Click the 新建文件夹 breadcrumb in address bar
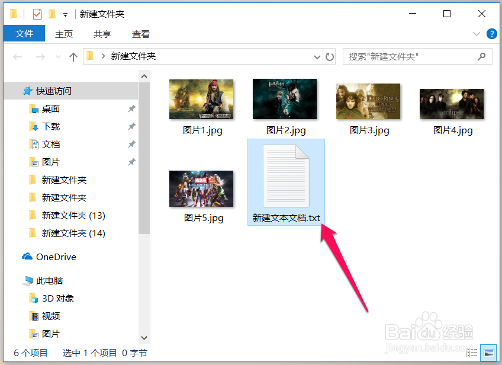This screenshot has height=365, width=502. point(133,56)
